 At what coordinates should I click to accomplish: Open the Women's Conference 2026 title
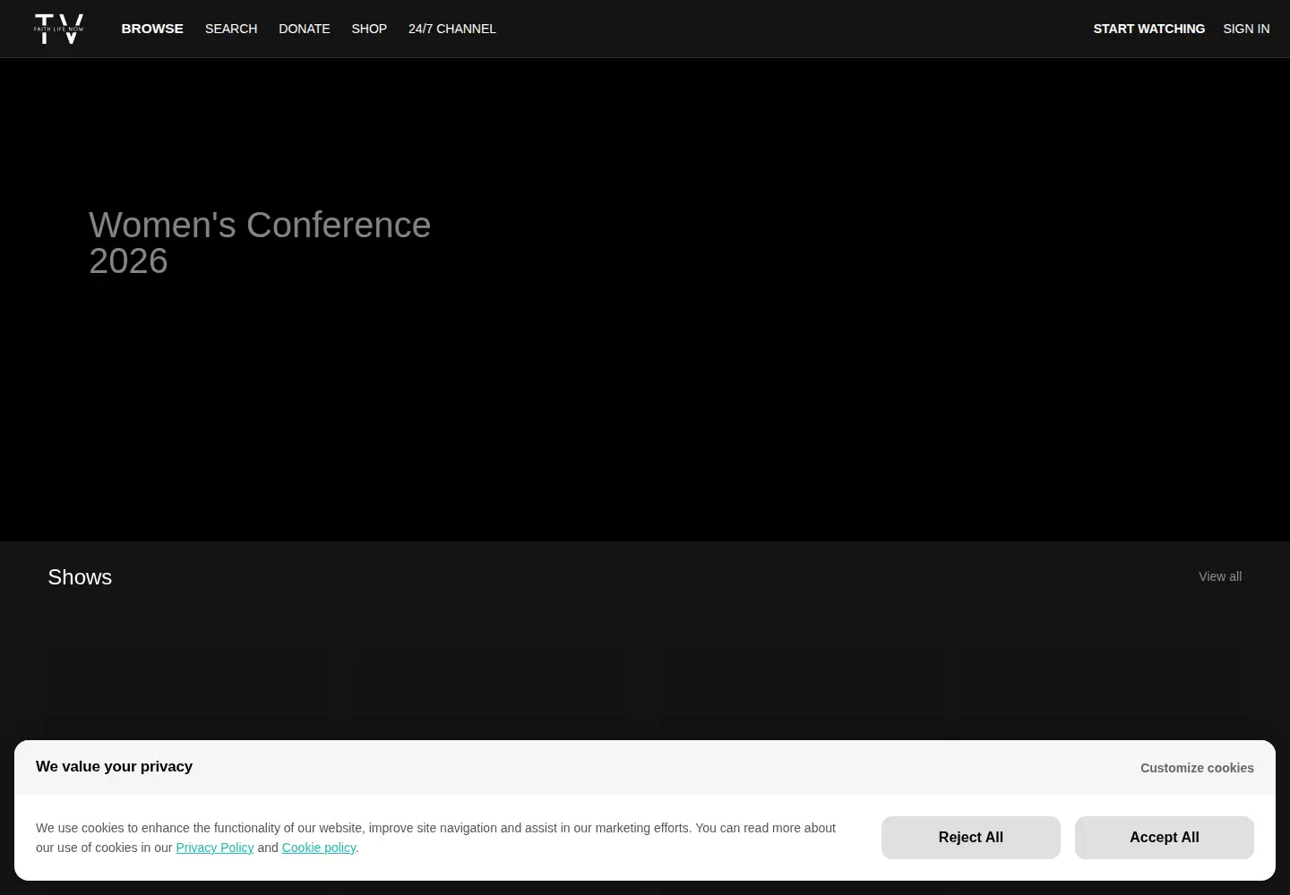coord(260,243)
